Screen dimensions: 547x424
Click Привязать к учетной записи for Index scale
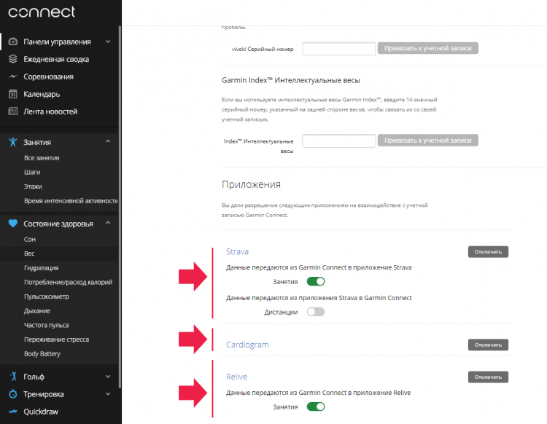tap(427, 141)
